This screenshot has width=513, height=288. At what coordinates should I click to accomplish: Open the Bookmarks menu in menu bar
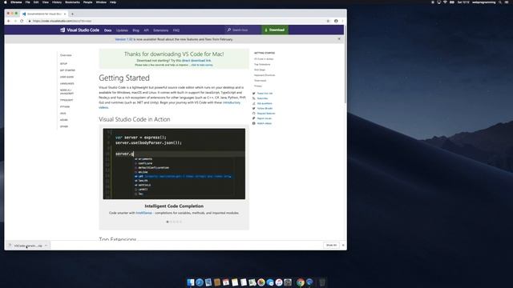click(x=72, y=2)
